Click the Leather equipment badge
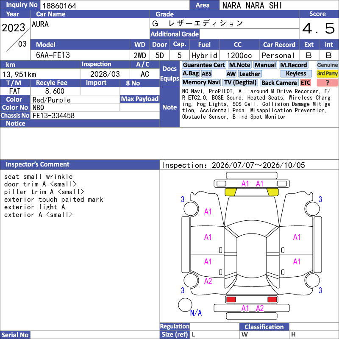Image resolution: width=339 pixels, height=339 pixels. 250,74
